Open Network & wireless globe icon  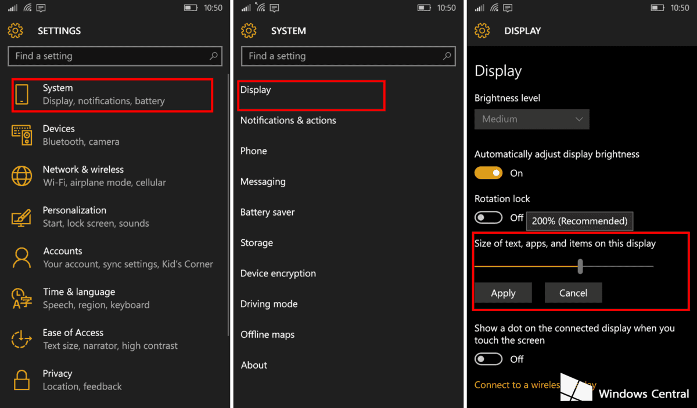(22, 176)
